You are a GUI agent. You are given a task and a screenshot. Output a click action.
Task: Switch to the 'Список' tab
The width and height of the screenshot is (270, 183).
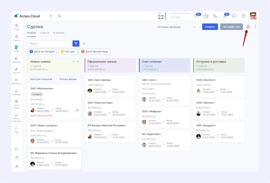click(45, 33)
